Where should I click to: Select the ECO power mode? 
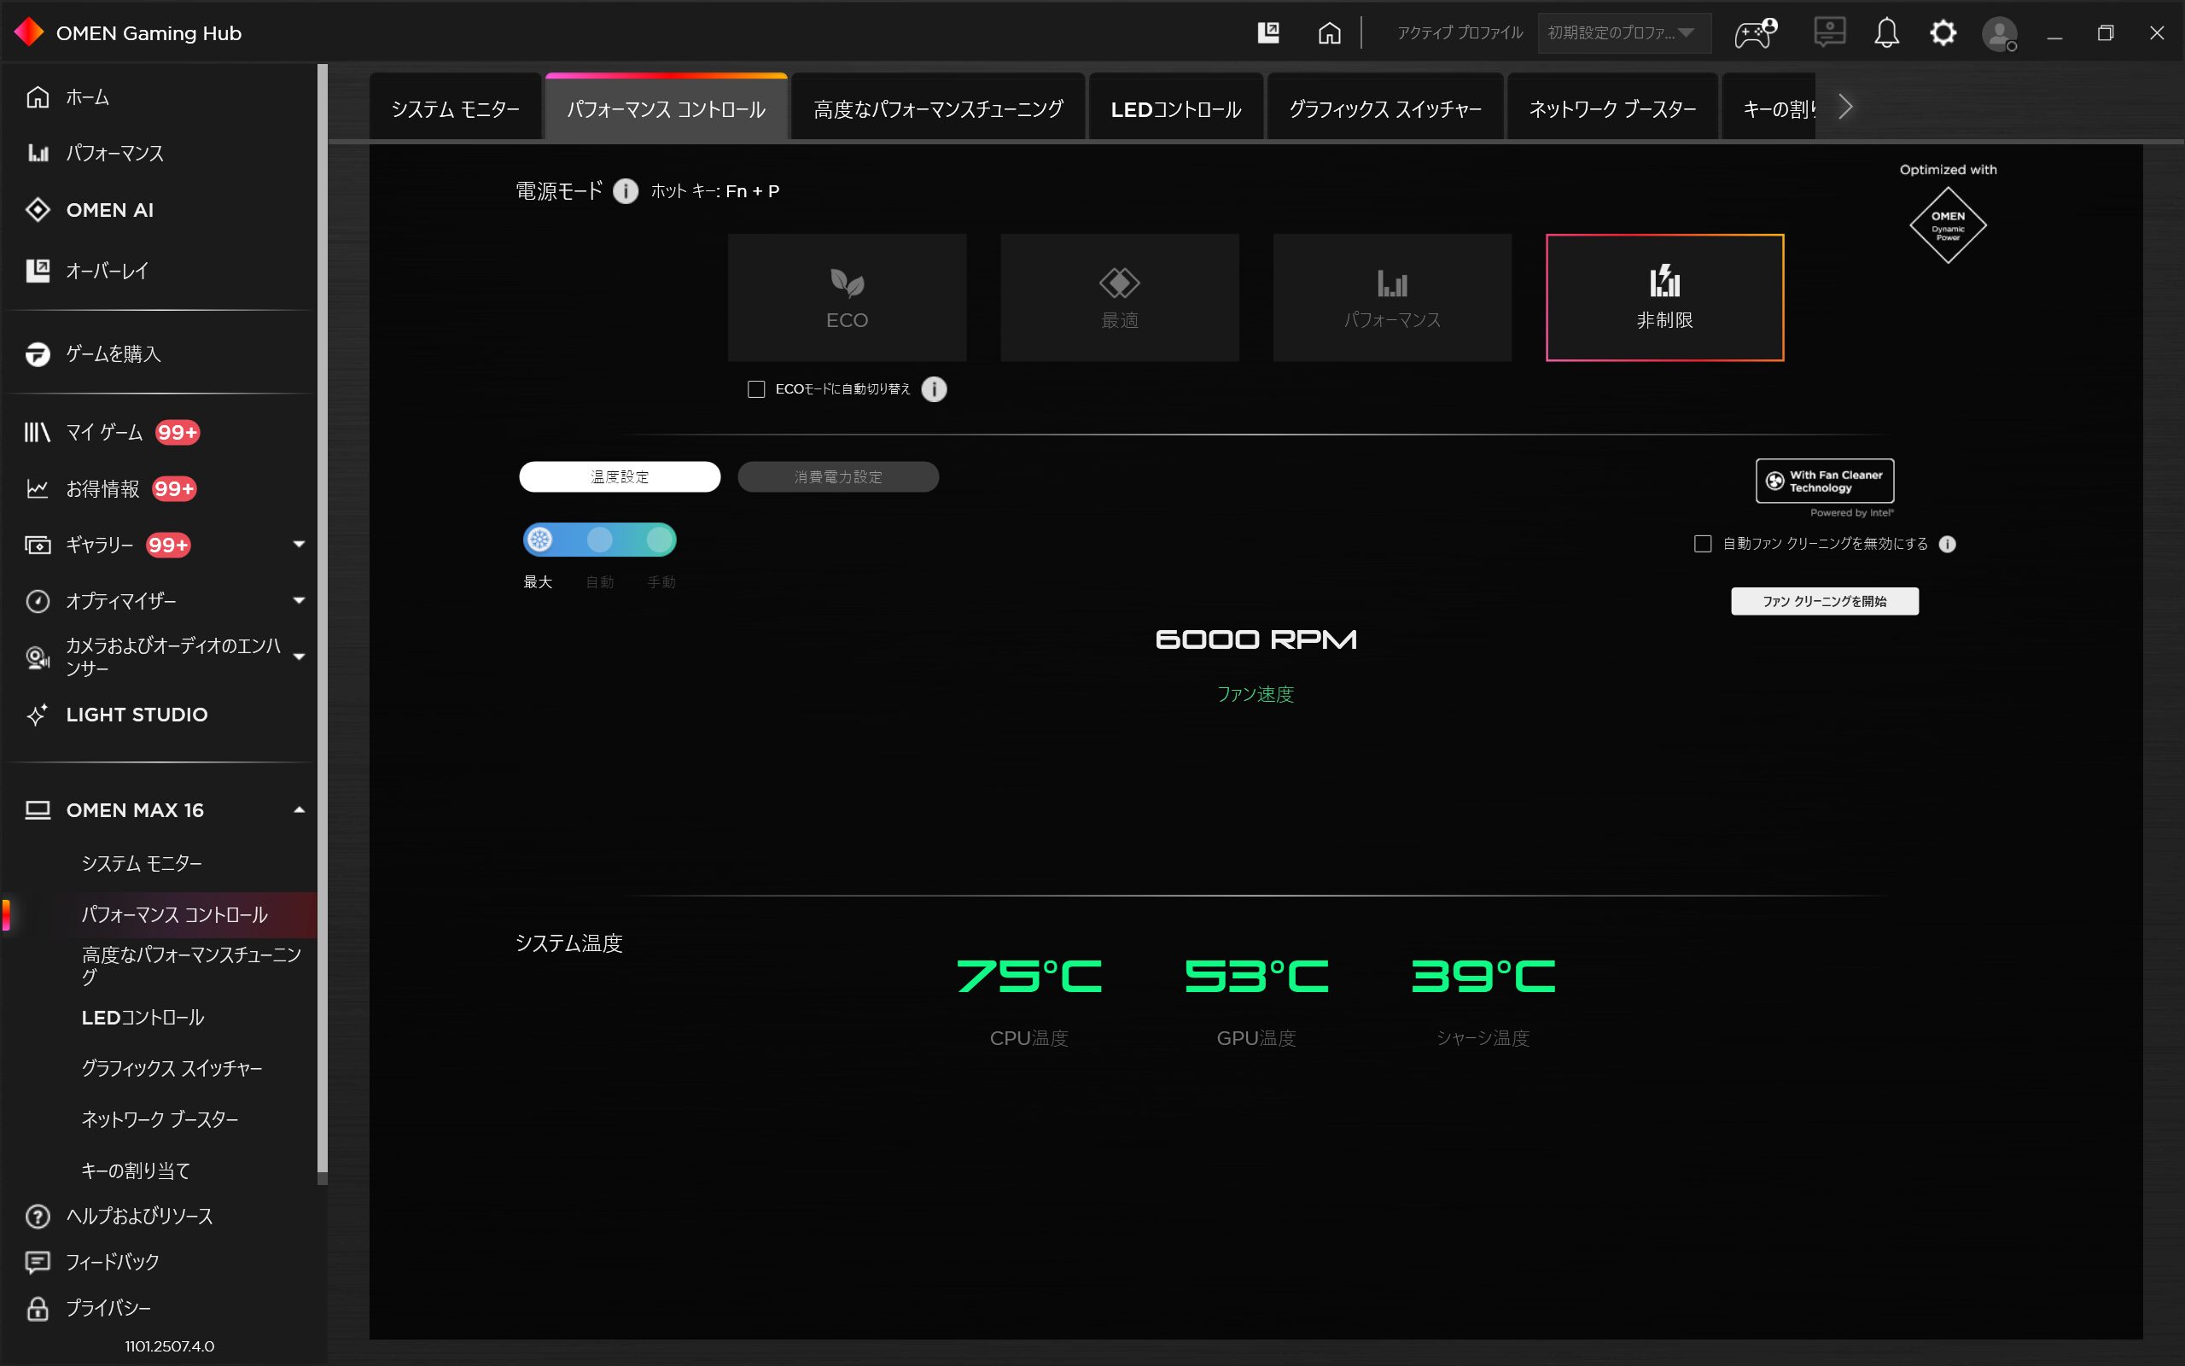click(x=847, y=297)
